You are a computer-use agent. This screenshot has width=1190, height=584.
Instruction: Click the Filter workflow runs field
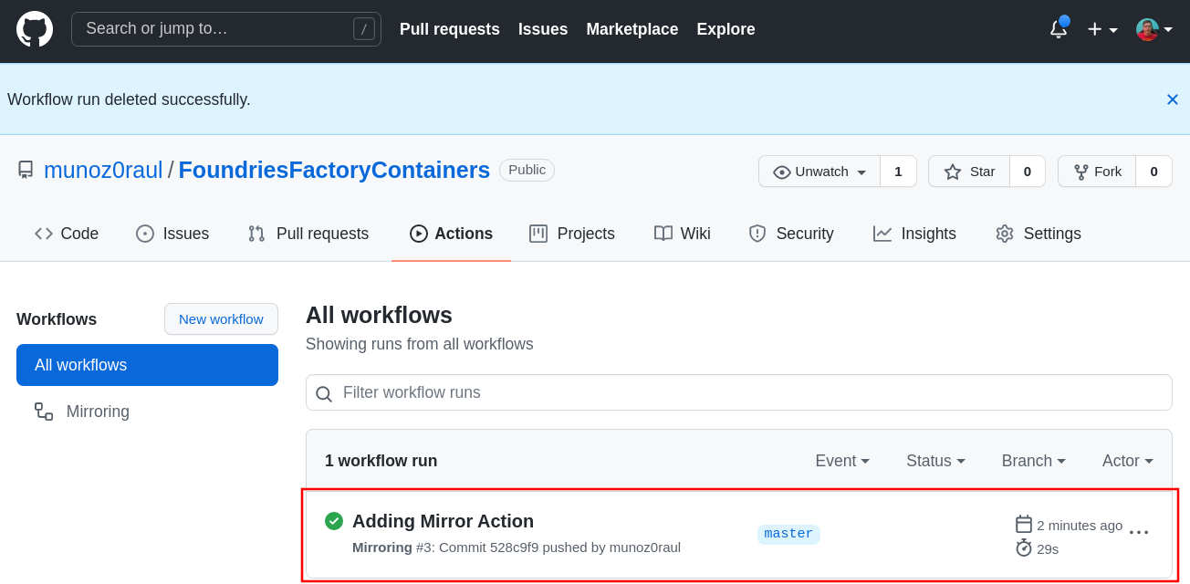[739, 392]
